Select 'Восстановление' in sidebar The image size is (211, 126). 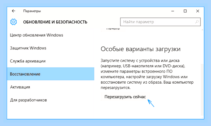[x=50, y=74]
